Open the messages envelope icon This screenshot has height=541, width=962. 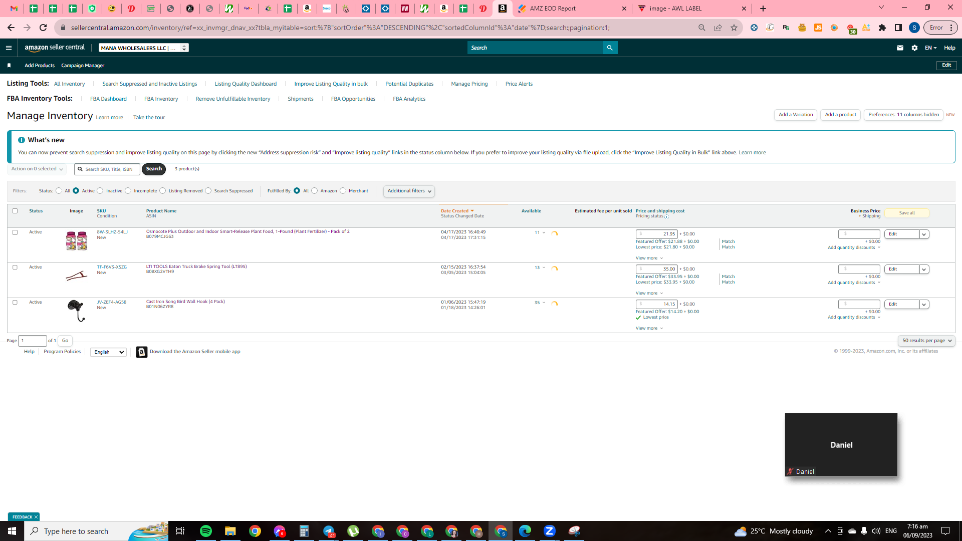click(900, 48)
